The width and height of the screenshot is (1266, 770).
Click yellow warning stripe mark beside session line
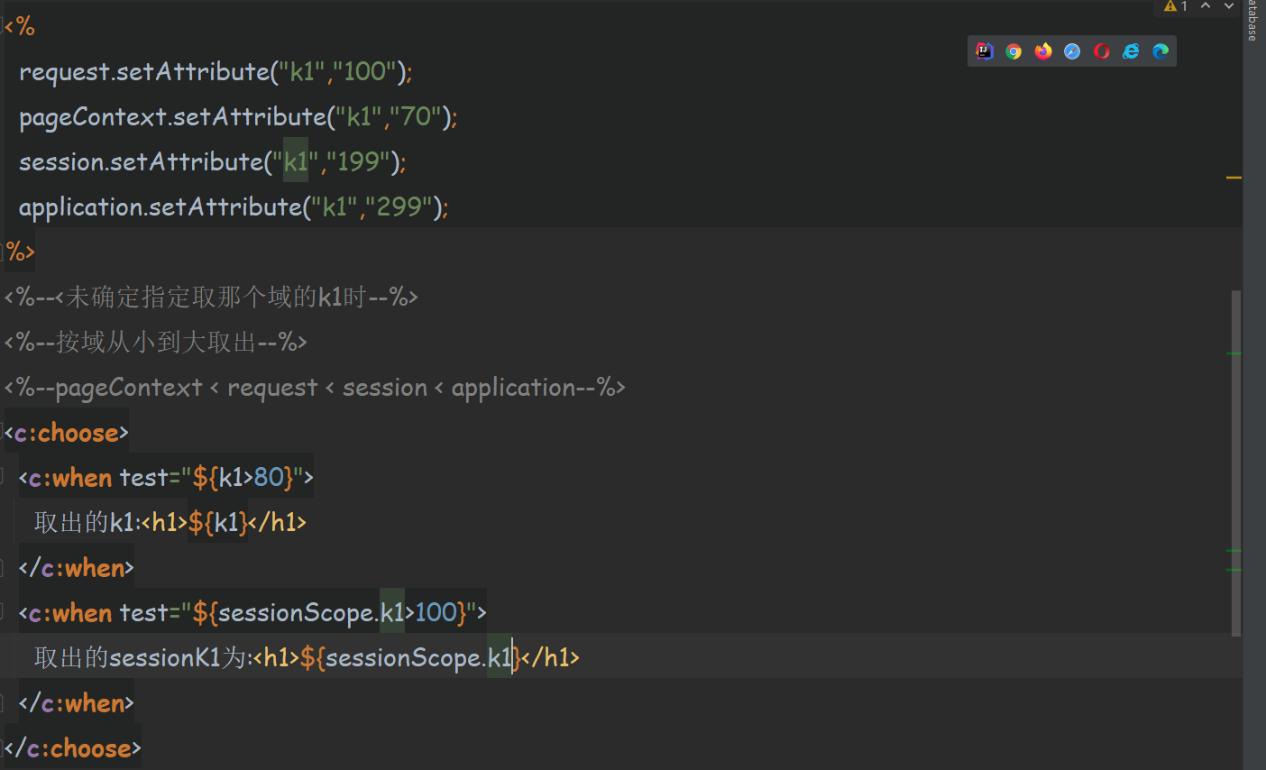[1234, 178]
